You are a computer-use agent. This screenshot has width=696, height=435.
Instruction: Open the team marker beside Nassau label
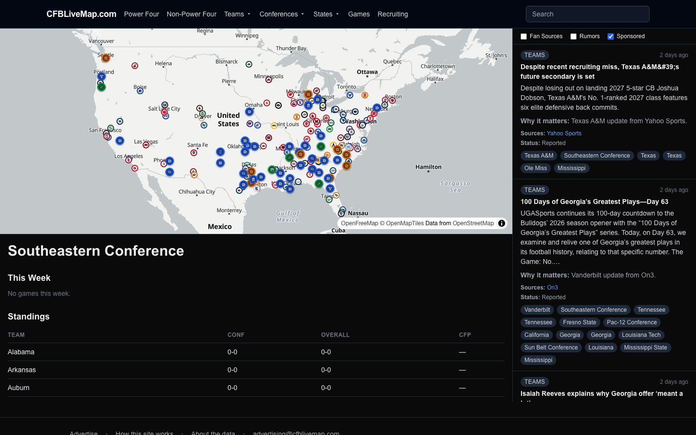pyautogui.click(x=342, y=213)
